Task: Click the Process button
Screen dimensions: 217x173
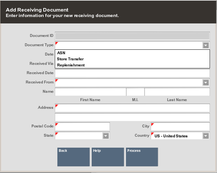Action: [142, 157]
